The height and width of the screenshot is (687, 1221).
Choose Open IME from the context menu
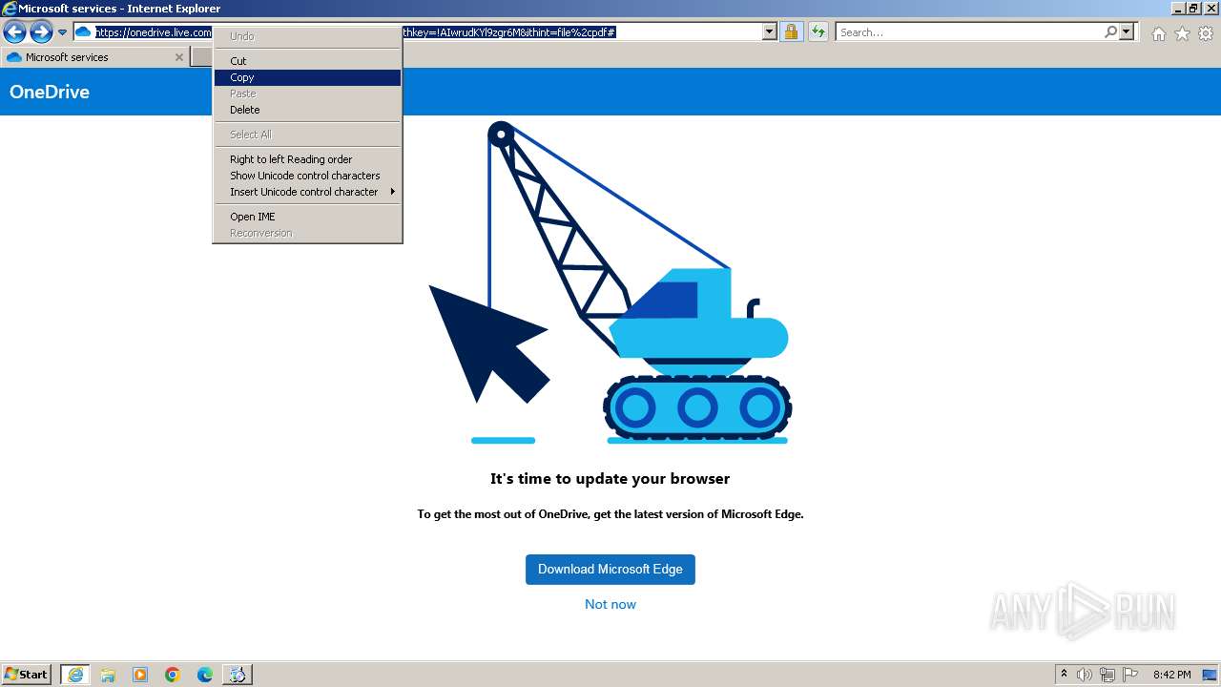click(307, 217)
